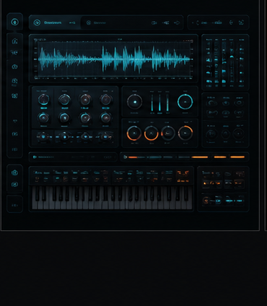Click inside the cyan audio waveform display
This screenshot has height=306, width=267.
[x=115, y=58]
